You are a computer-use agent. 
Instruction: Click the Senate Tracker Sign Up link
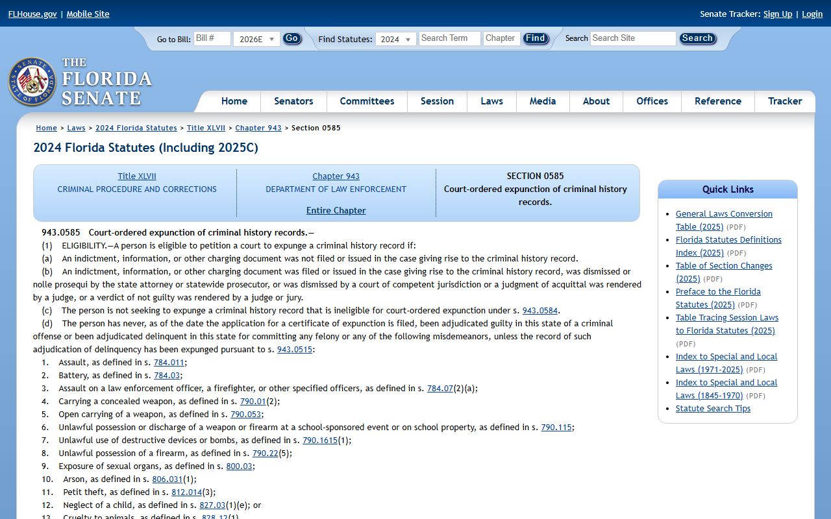[778, 14]
